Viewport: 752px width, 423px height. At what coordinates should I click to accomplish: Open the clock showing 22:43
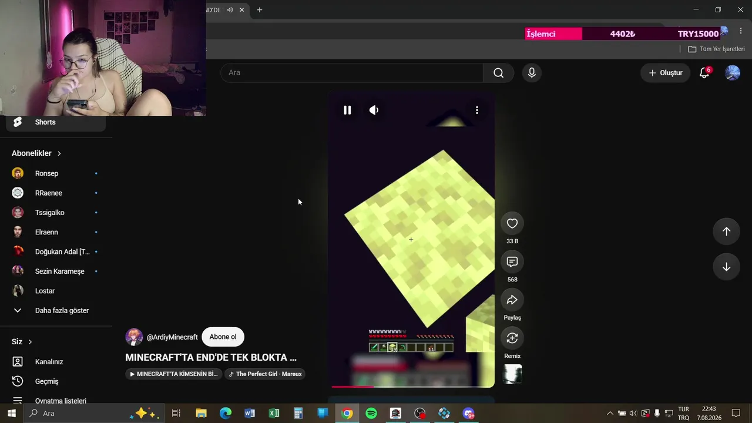click(709, 414)
